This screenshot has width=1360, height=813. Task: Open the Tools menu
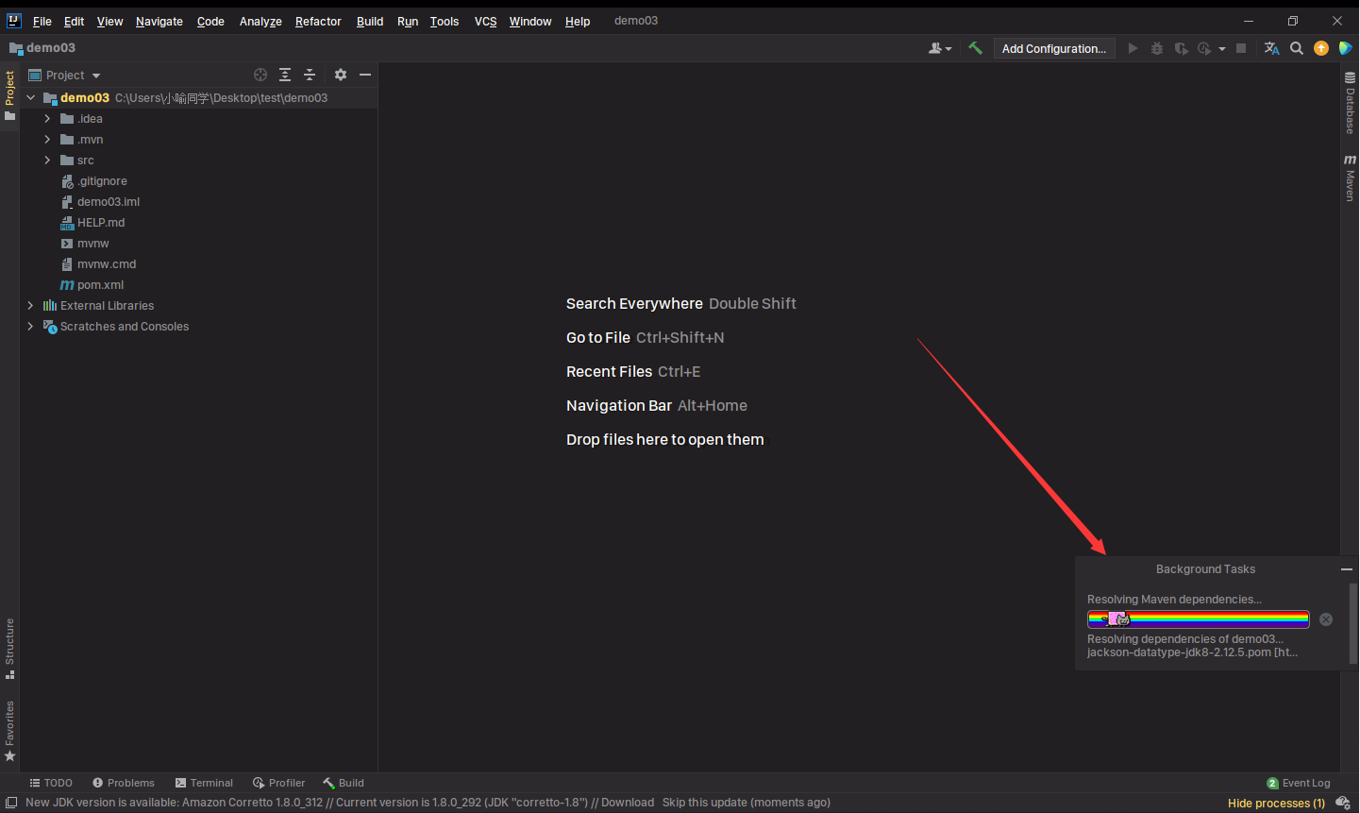(x=445, y=21)
